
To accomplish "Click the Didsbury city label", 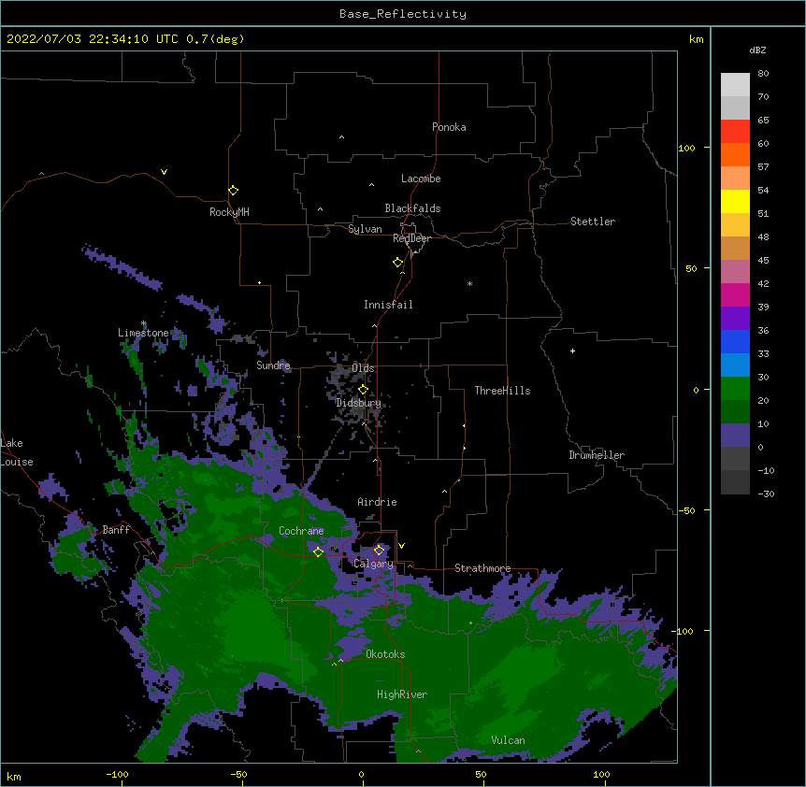I will tap(358, 403).
